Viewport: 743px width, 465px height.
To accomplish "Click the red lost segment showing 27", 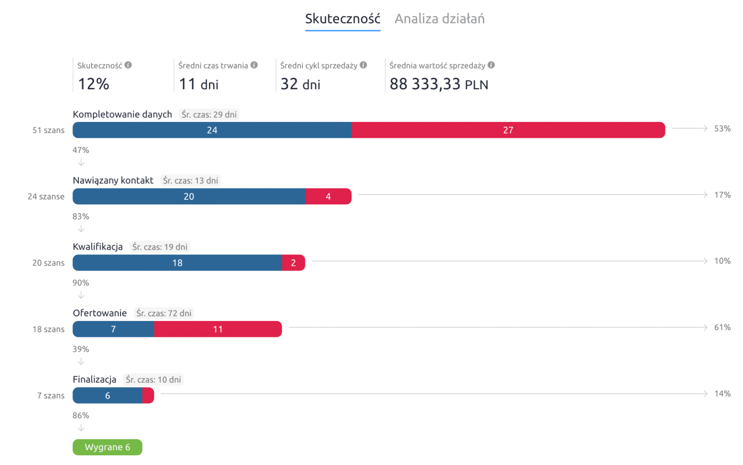I will pyautogui.click(x=508, y=130).
